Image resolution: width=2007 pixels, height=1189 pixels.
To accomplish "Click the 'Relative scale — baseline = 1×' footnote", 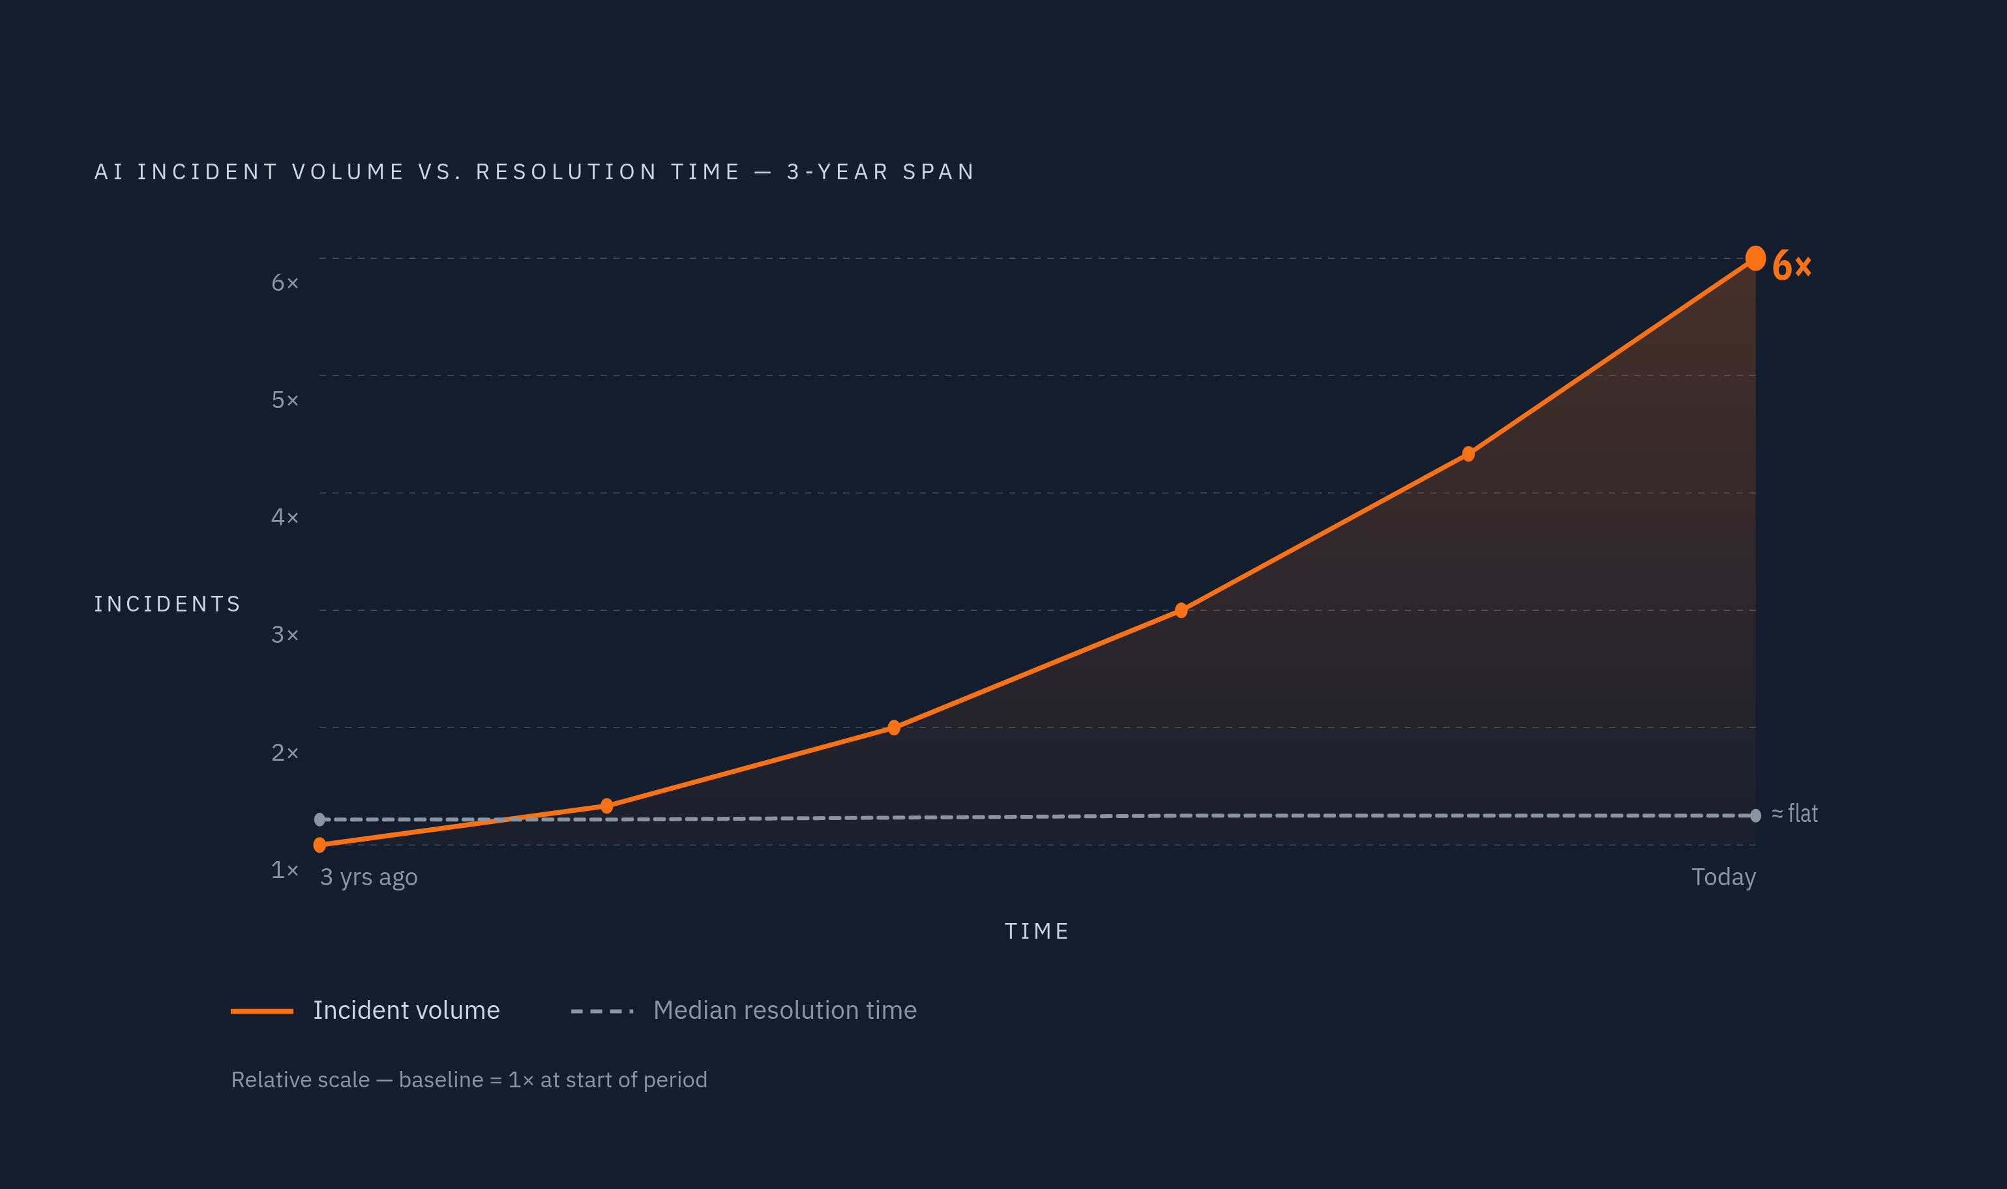I will [469, 1080].
